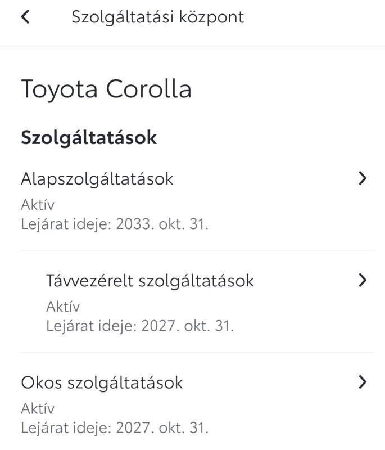Tap Aktív status under Okos szolgáltatások
Image resolution: width=385 pixels, height=450 pixels.
[x=38, y=408]
